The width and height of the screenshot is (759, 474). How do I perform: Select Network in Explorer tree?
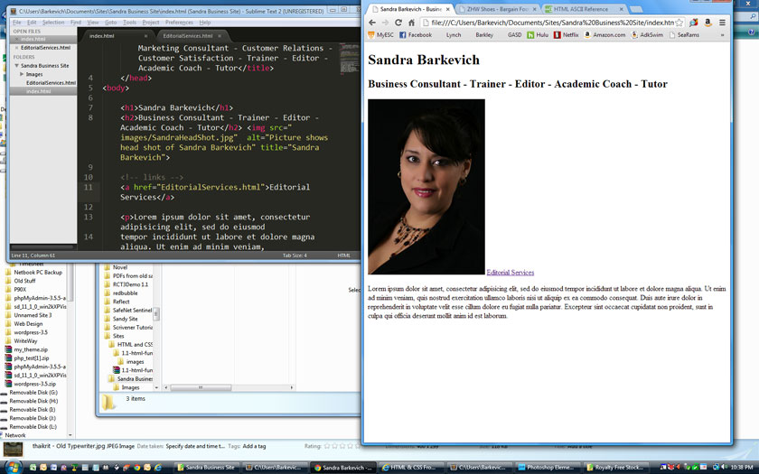(14, 435)
